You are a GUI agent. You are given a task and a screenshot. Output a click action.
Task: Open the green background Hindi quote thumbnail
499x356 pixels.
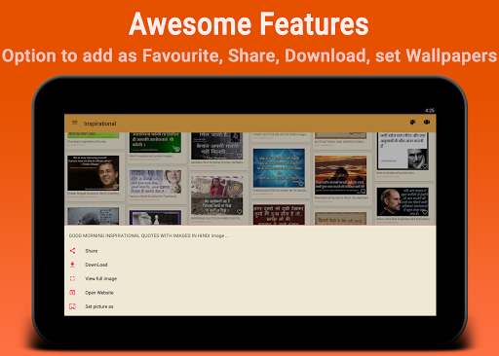tap(155, 142)
